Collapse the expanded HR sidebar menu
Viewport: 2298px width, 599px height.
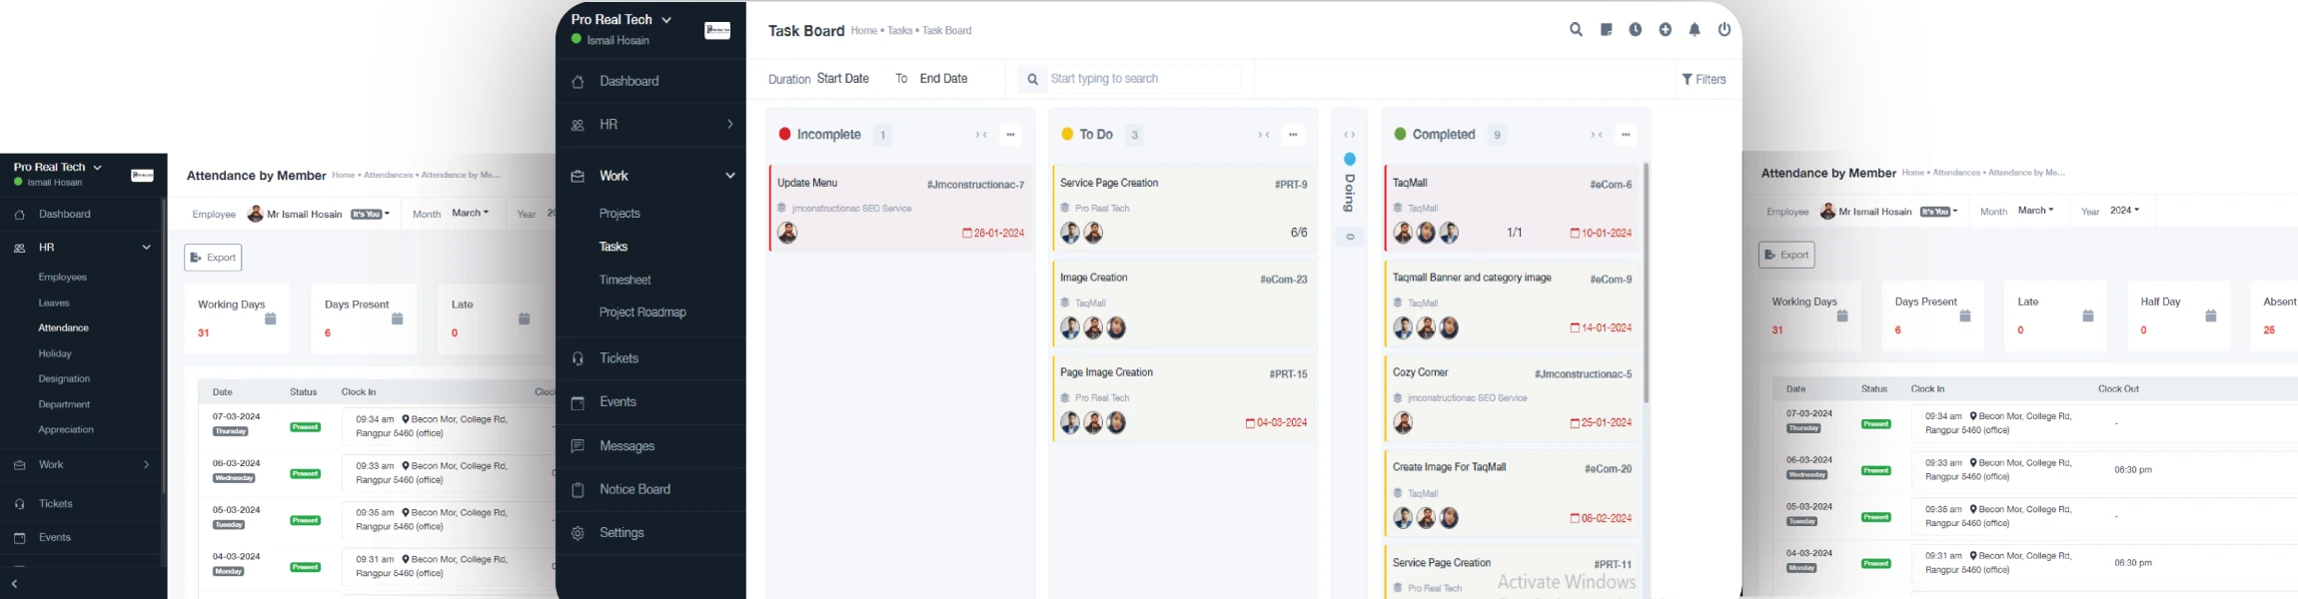click(146, 248)
